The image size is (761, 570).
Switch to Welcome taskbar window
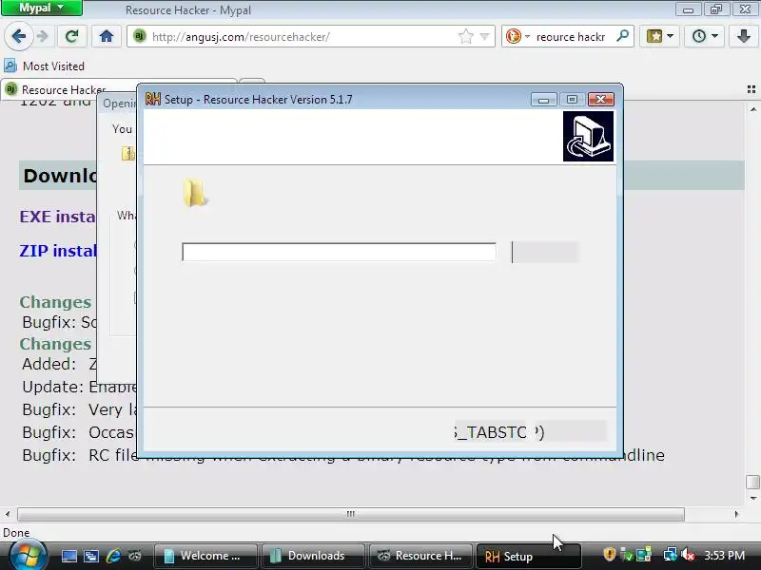[205, 556]
